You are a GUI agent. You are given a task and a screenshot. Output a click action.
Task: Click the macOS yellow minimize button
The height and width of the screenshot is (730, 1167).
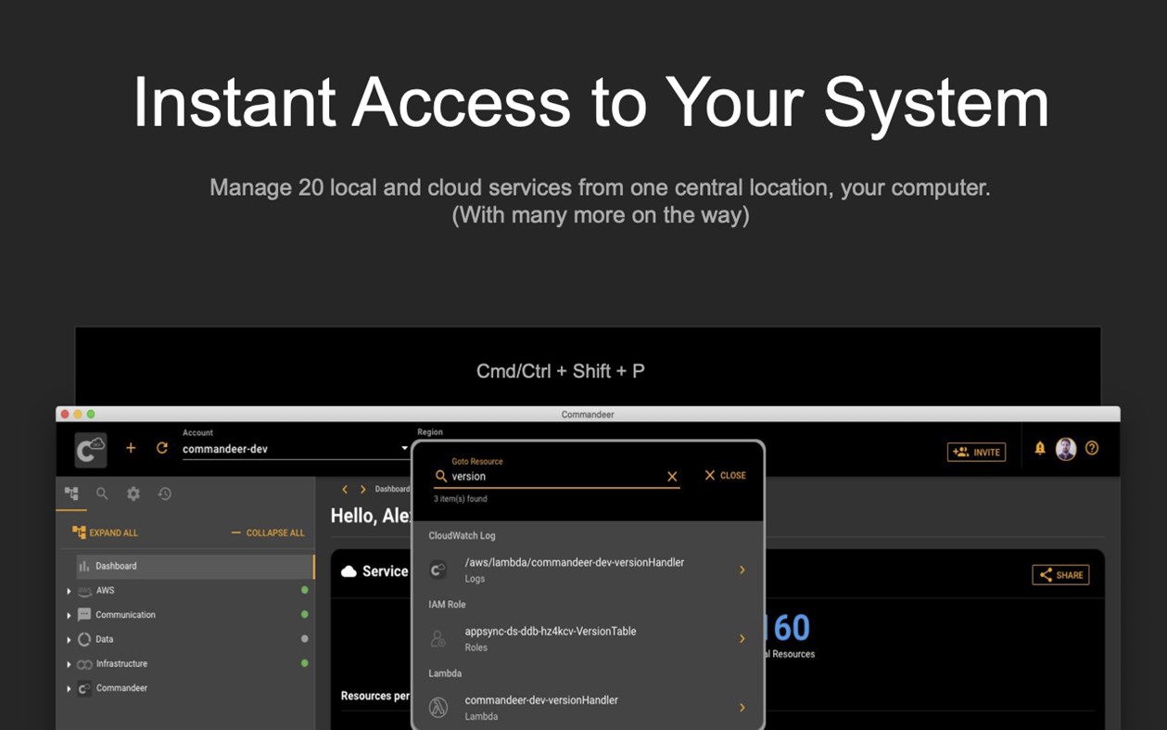click(x=78, y=415)
